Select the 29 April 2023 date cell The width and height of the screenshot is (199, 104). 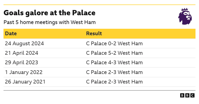[x=22, y=62]
